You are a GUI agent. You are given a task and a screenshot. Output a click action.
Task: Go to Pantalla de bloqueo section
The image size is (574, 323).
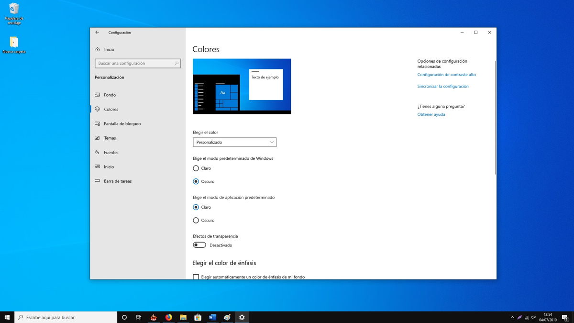pyautogui.click(x=122, y=123)
